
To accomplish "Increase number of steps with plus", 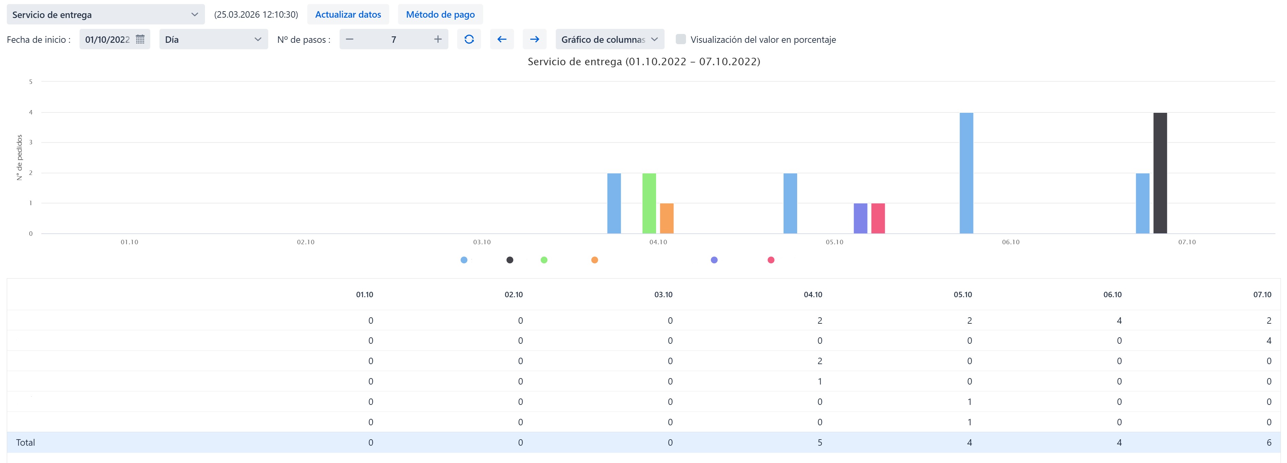I will point(437,39).
